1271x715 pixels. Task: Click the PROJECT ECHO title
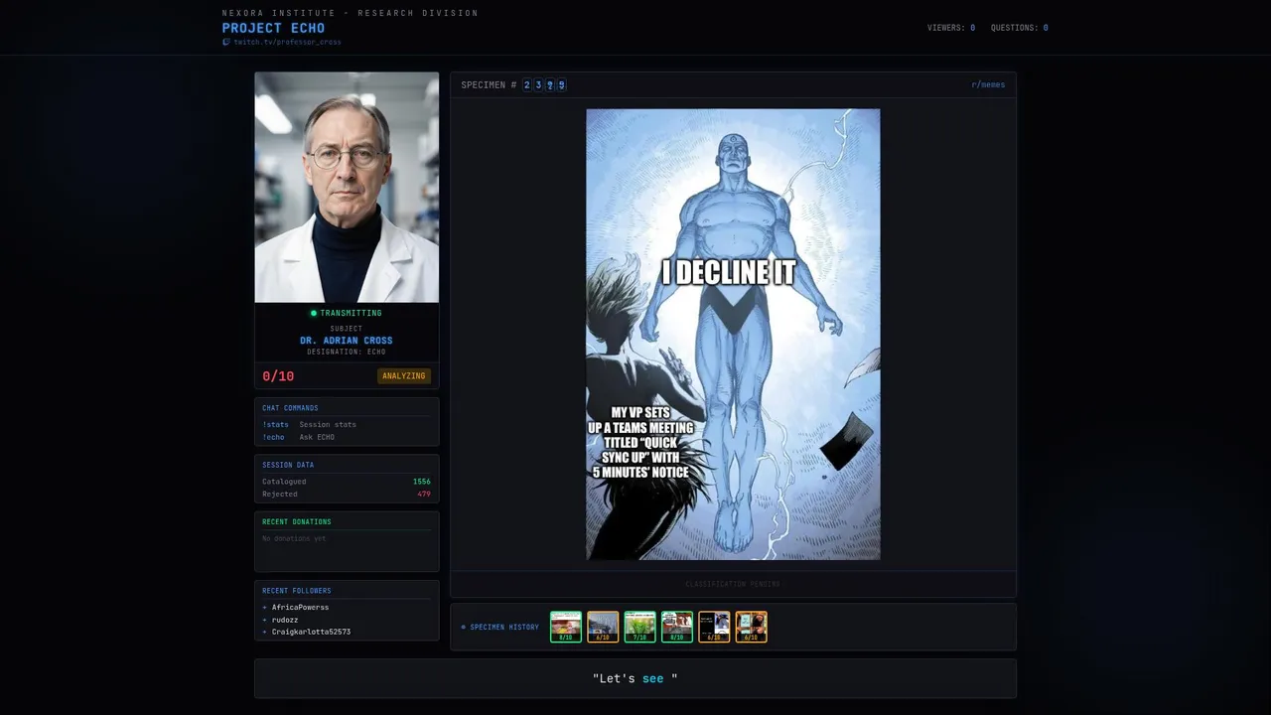click(x=273, y=28)
